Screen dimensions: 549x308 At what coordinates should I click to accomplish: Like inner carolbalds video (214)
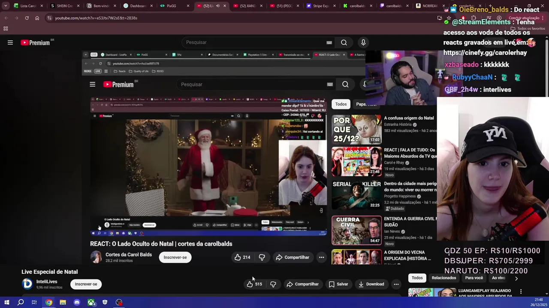coord(242,257)
